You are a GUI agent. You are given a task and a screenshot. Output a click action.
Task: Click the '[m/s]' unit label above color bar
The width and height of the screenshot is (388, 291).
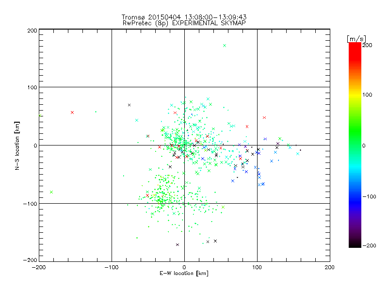pos(356,39)
